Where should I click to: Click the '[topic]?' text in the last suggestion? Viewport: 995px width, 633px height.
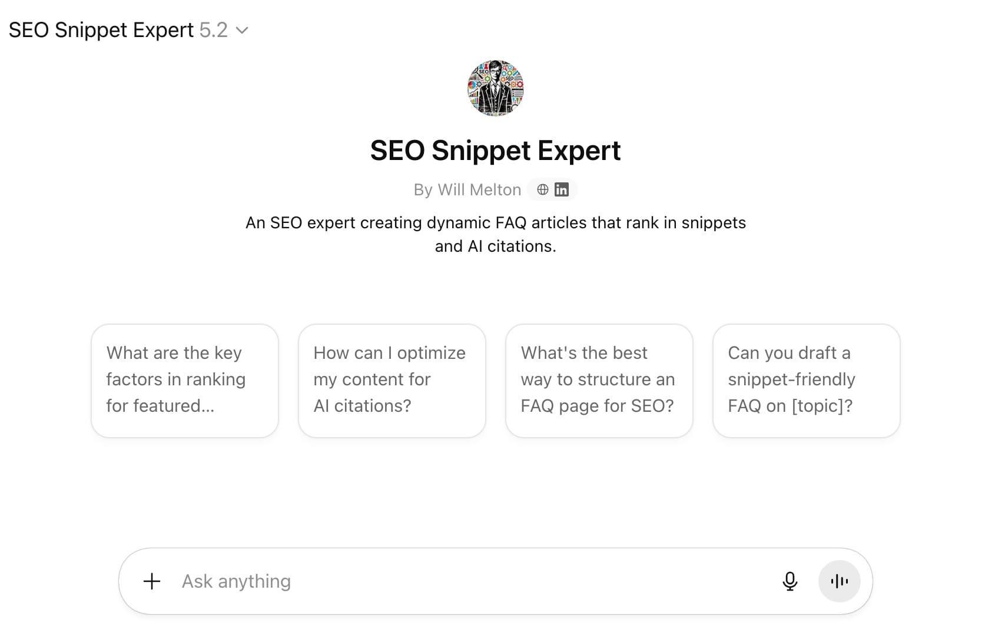(822, 406)
